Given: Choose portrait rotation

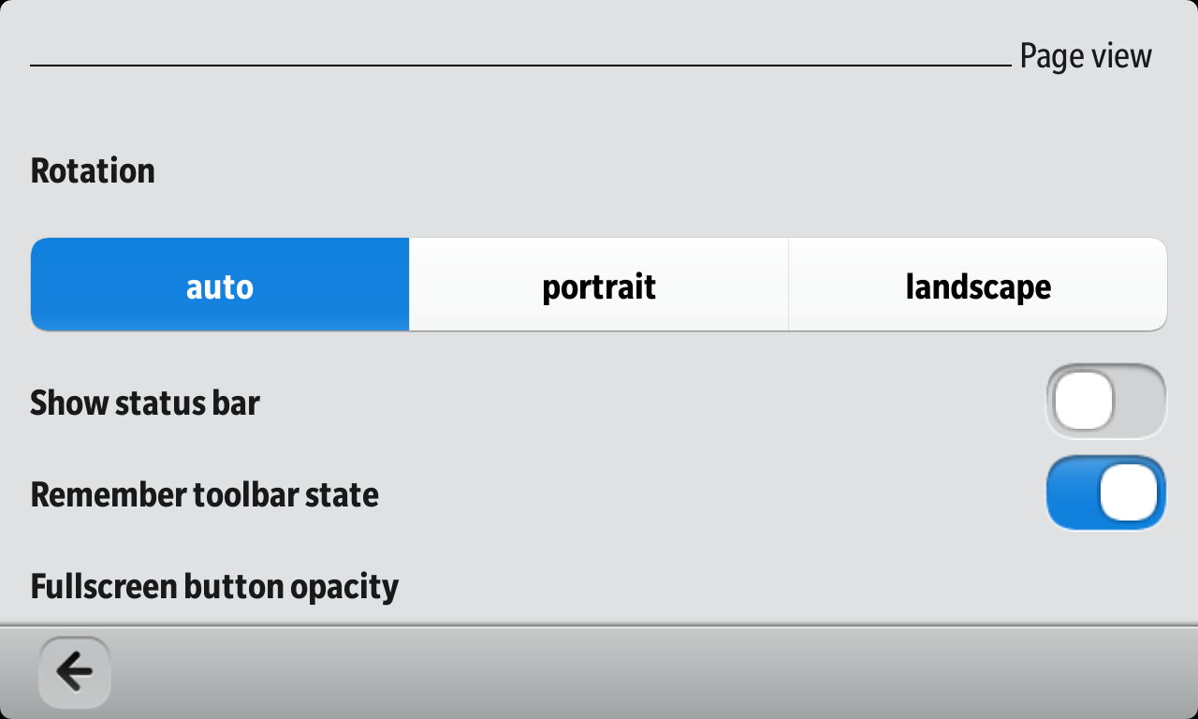Looking at the screenshot, I should coord(599,286).
